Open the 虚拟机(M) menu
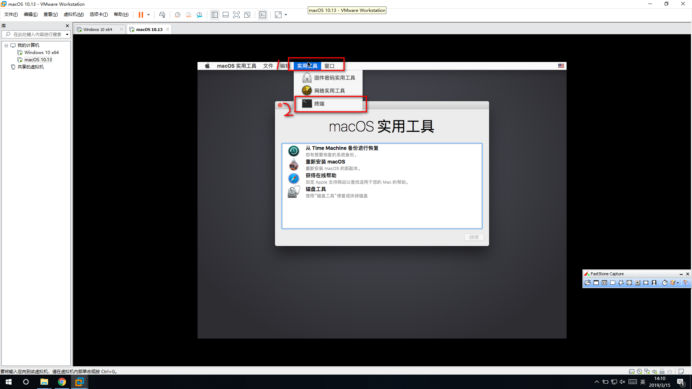692x389 pixels. click(x=74, y=14)
